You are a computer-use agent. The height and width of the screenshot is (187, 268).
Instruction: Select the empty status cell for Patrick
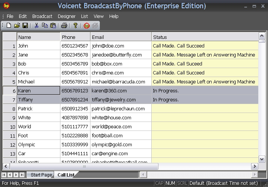(x=205, y=108)
